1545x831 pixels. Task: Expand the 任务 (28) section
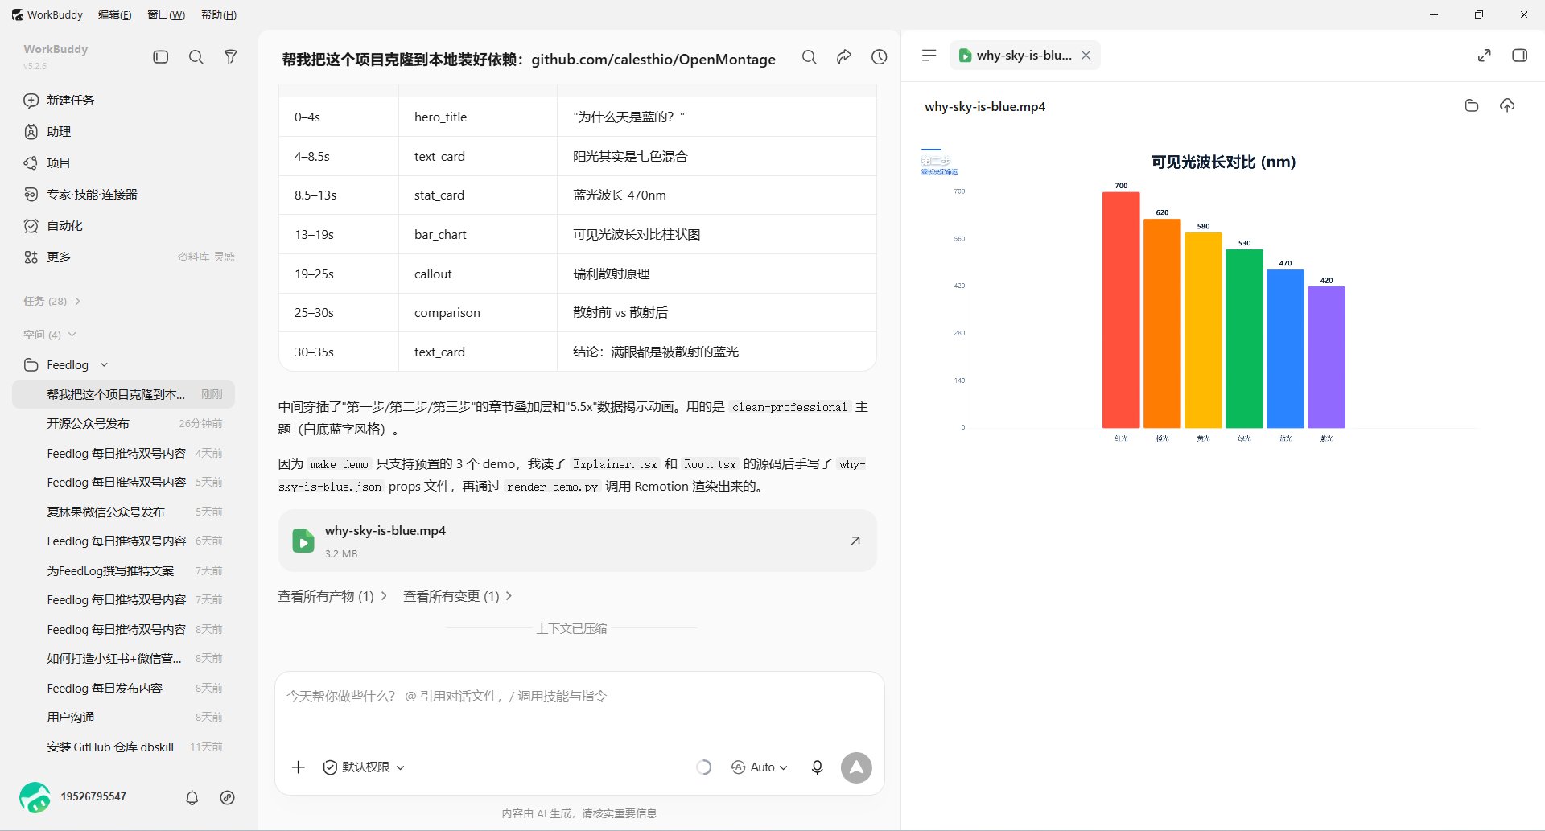pyautogui.click(x=52, y=302)
